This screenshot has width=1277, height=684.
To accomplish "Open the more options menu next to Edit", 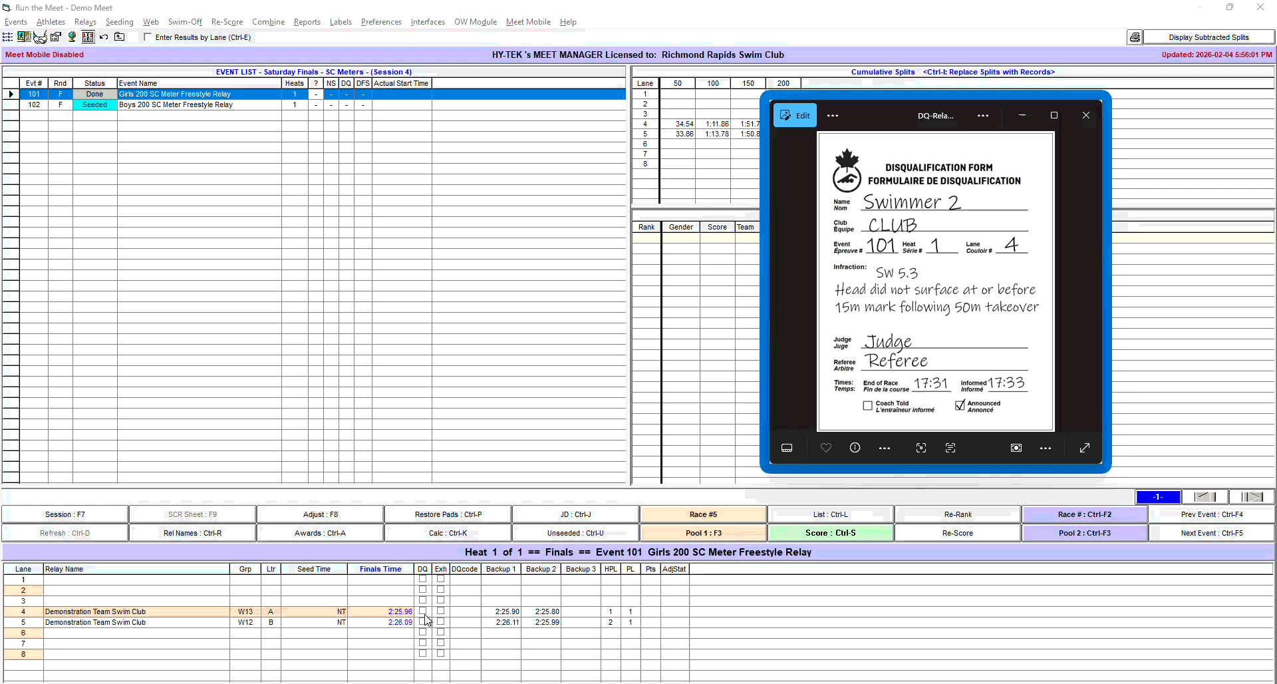I will (832, 115).
